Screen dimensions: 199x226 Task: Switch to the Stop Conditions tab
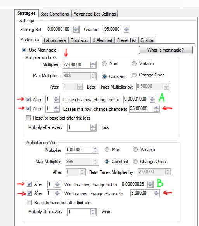(x=55, y=14)
